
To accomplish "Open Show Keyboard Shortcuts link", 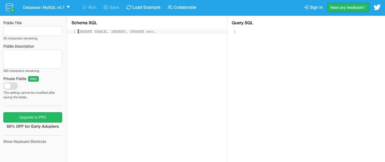I will (25, 142).
